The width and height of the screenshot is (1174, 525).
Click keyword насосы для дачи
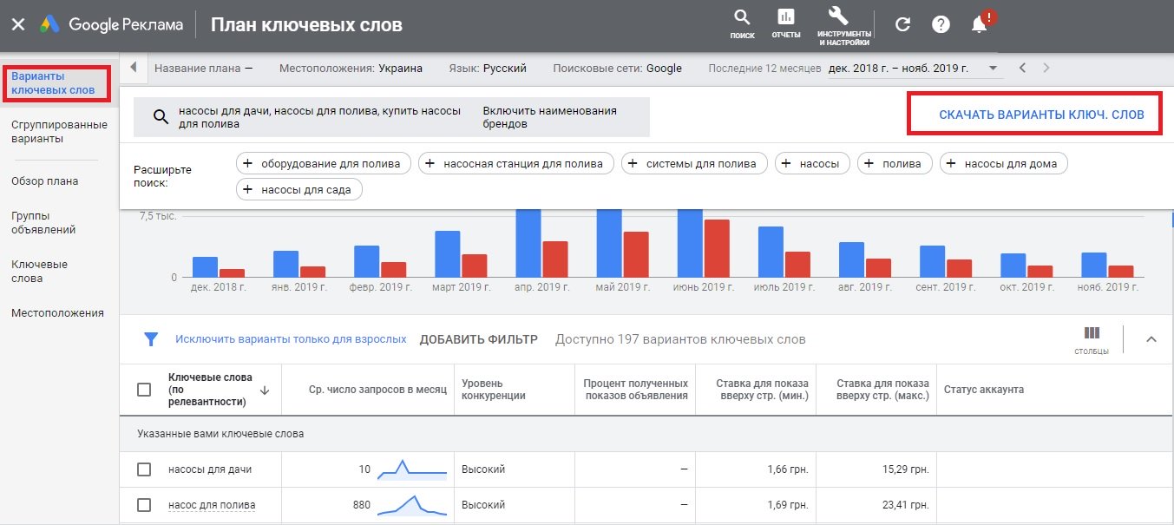(x=210, y=469)
